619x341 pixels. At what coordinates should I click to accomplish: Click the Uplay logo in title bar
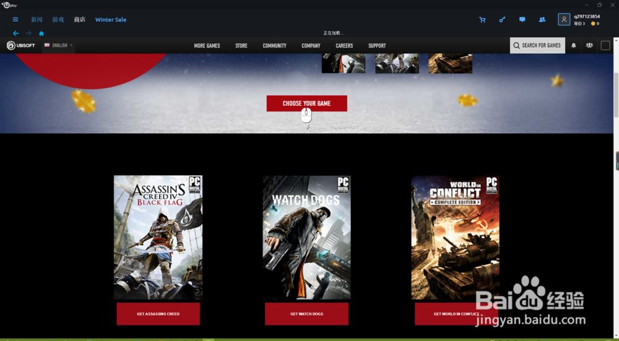tap(9, 5)
